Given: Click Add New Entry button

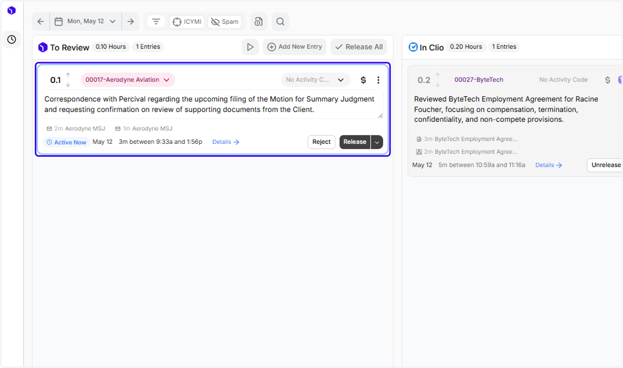Looking at the screenshot, I should click(x=294, y=47).
